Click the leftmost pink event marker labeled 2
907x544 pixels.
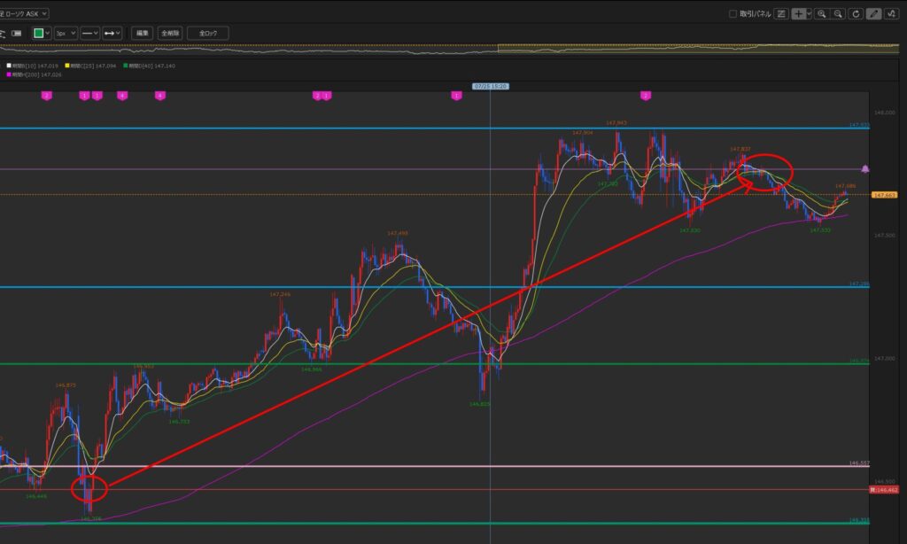pos(47,96)
